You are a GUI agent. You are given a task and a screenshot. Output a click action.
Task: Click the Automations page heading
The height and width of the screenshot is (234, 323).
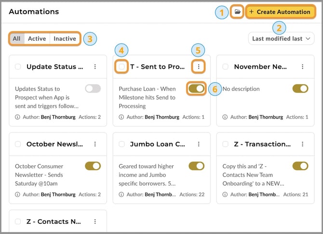tap(34, 12)
